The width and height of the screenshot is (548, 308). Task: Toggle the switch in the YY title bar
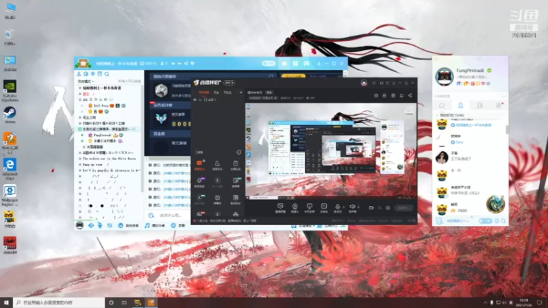click(x=269, y=64)
